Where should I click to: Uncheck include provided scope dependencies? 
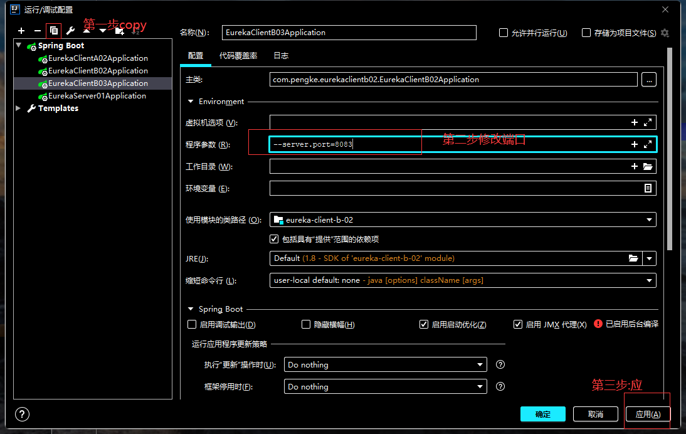(274, 239)
